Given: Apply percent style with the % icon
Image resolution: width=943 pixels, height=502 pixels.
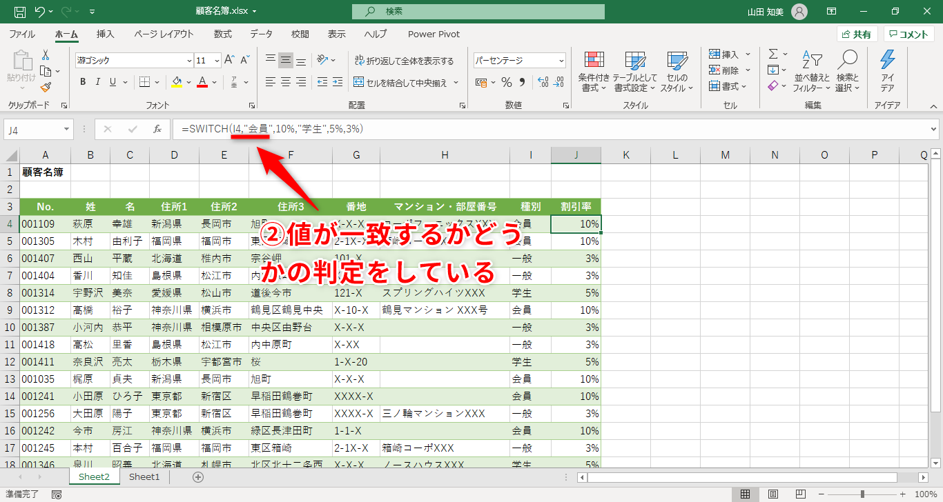Looking at the screenshot, I should coord(507,82).
